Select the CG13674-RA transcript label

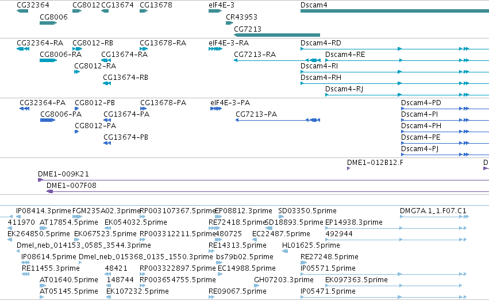[x=125, y=54]
